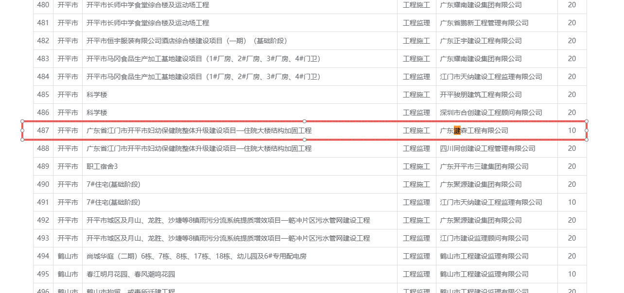Select the 深圳市合创建设工程顾问有限公司 cell
Viewport: 624px width, 293px height.
(x=491, y=113)
